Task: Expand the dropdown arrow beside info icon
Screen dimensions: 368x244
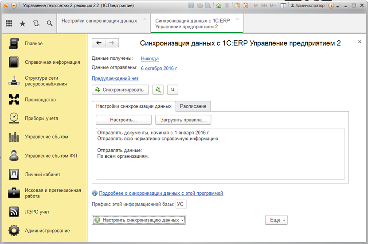Action: (x=338, y=6)
